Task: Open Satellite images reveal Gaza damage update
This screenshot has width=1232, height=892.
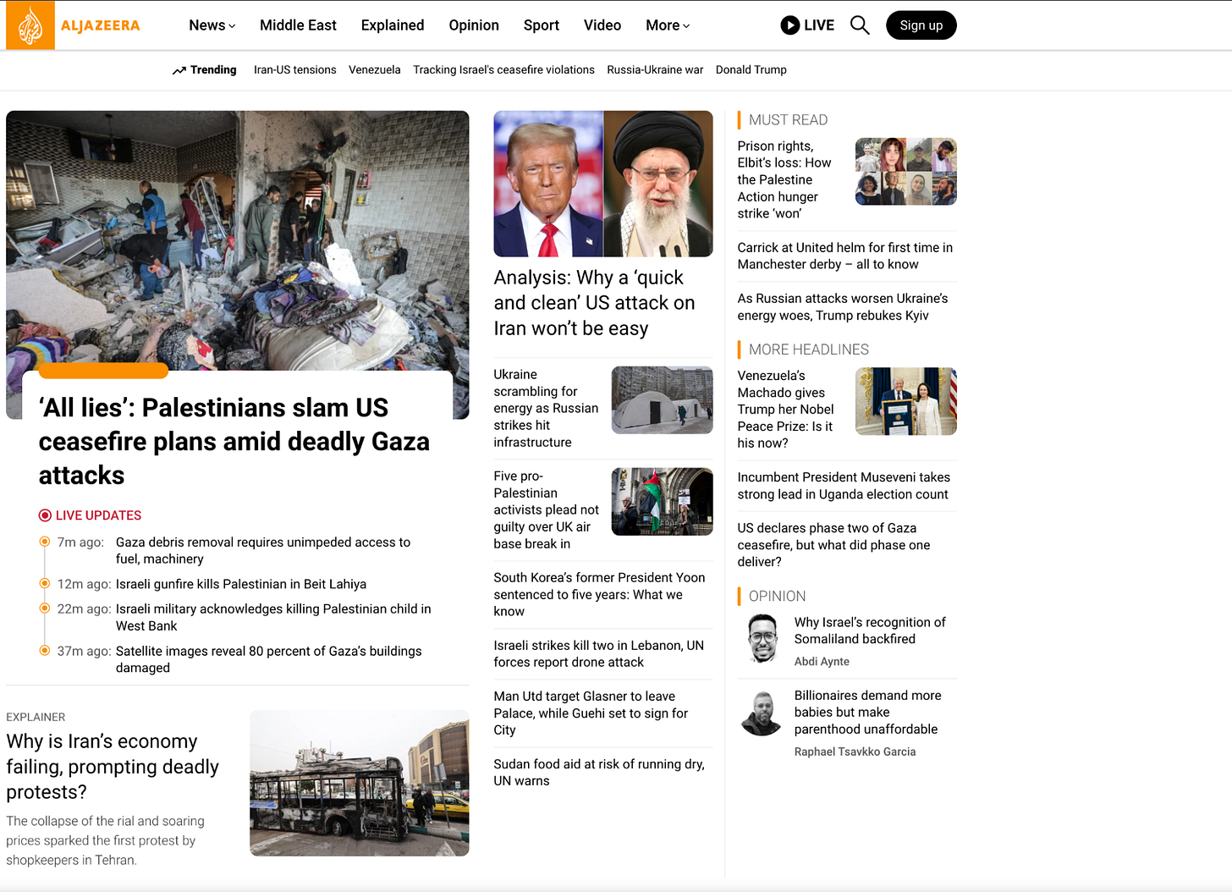Action: point(268,659)
